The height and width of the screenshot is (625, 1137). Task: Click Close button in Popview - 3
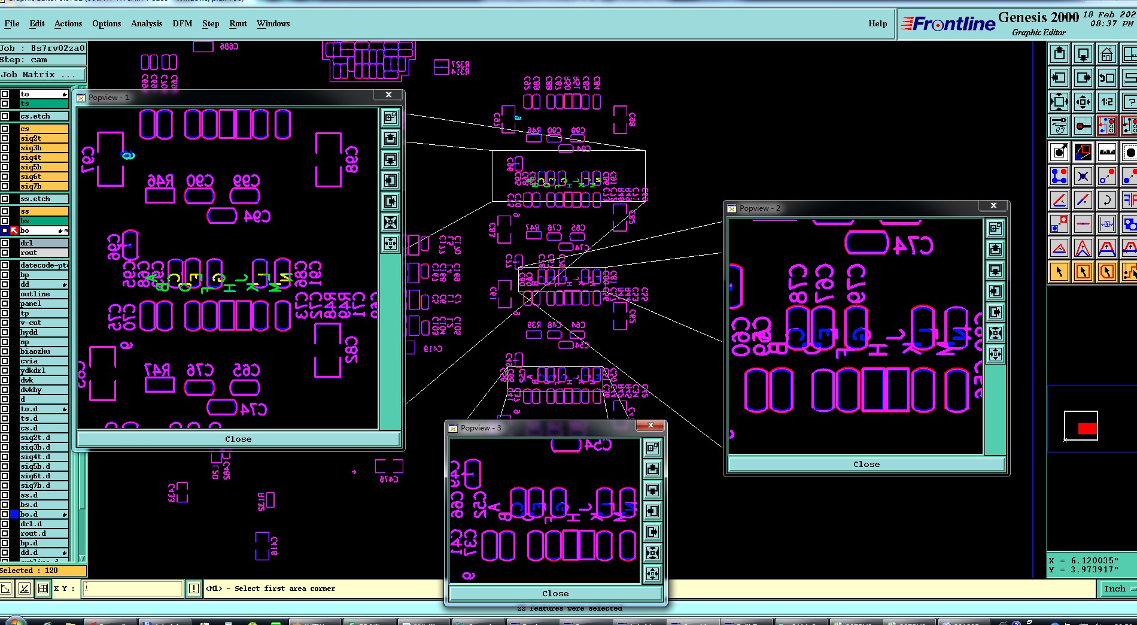coord(555,593)
